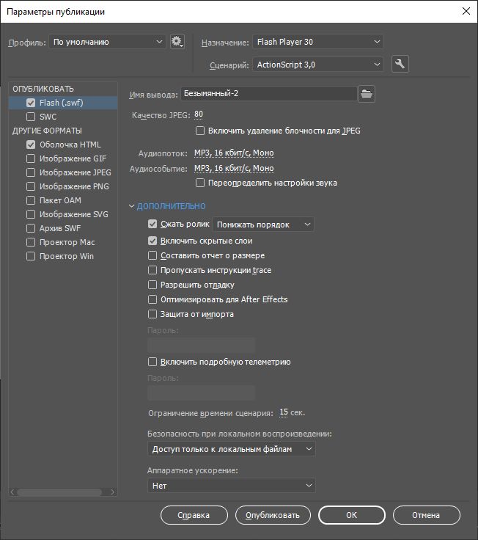Toggle Сжать ролик checkbox
Viewport: 478px width, 540px height.
coord(152,224)
